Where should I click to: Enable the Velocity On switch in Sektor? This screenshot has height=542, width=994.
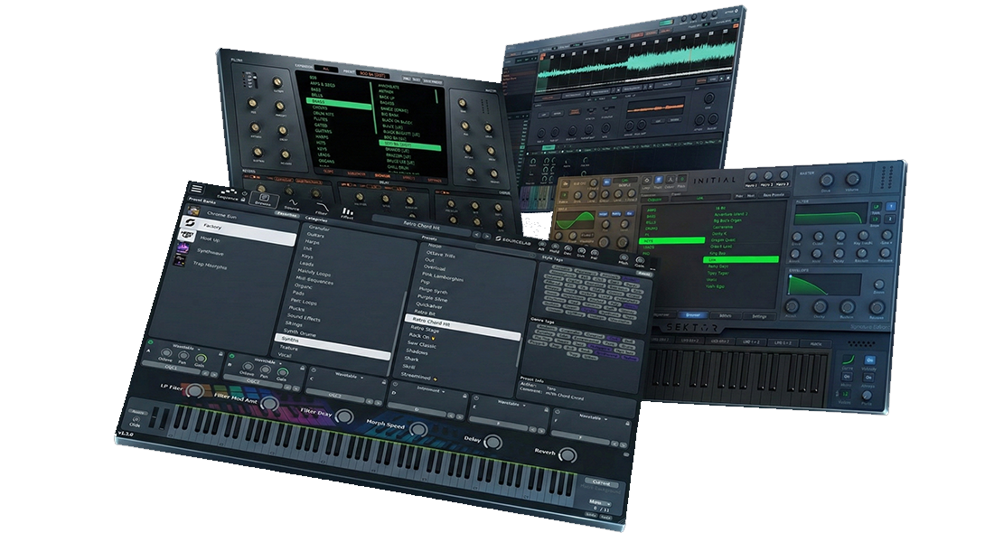(x=869, y=360)
